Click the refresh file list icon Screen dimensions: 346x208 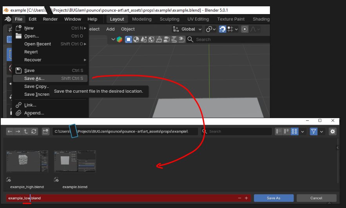click(34, 132)
